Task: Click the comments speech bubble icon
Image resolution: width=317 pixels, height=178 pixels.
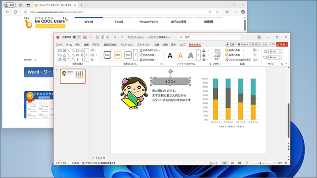Action: (272, 44)
